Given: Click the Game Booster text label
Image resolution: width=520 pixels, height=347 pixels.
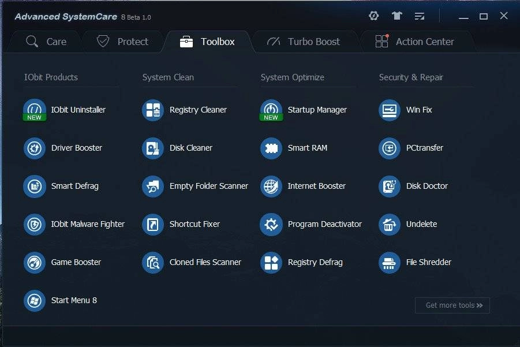Looking at the screenshot, I should [76, 262].
